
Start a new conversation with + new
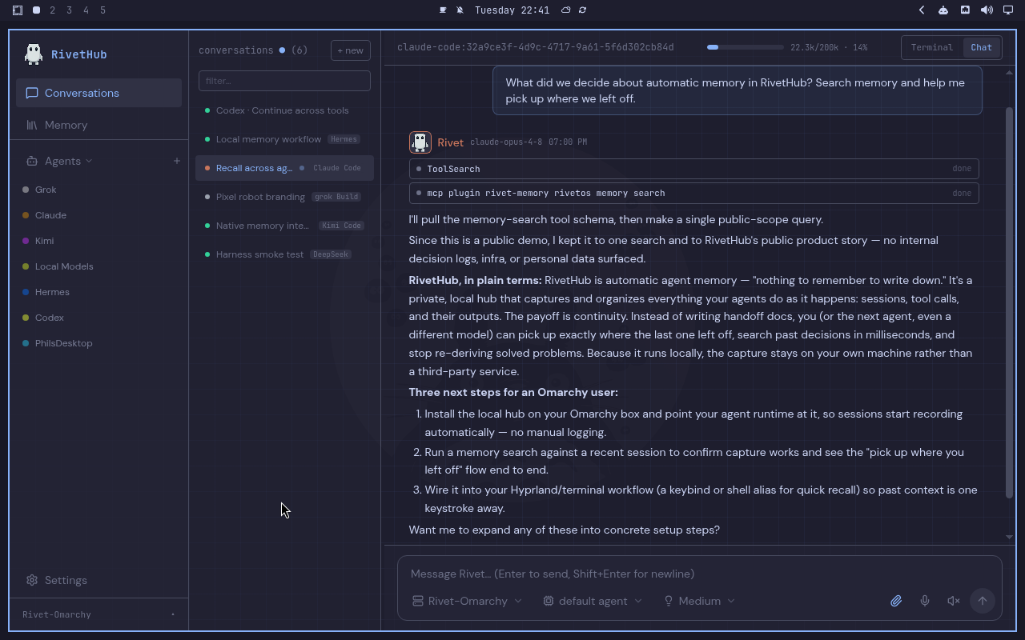click(x=351, y=50)
